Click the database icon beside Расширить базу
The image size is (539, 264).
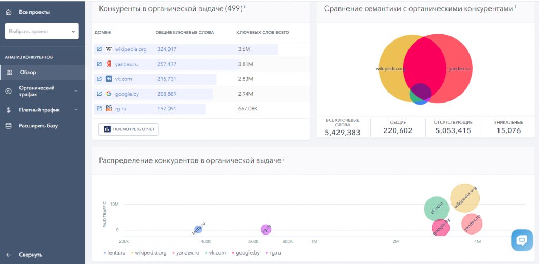point(8,126)
